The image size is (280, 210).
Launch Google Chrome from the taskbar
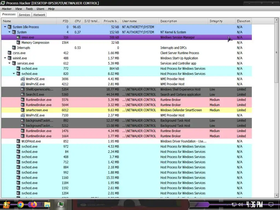[20, 205]
